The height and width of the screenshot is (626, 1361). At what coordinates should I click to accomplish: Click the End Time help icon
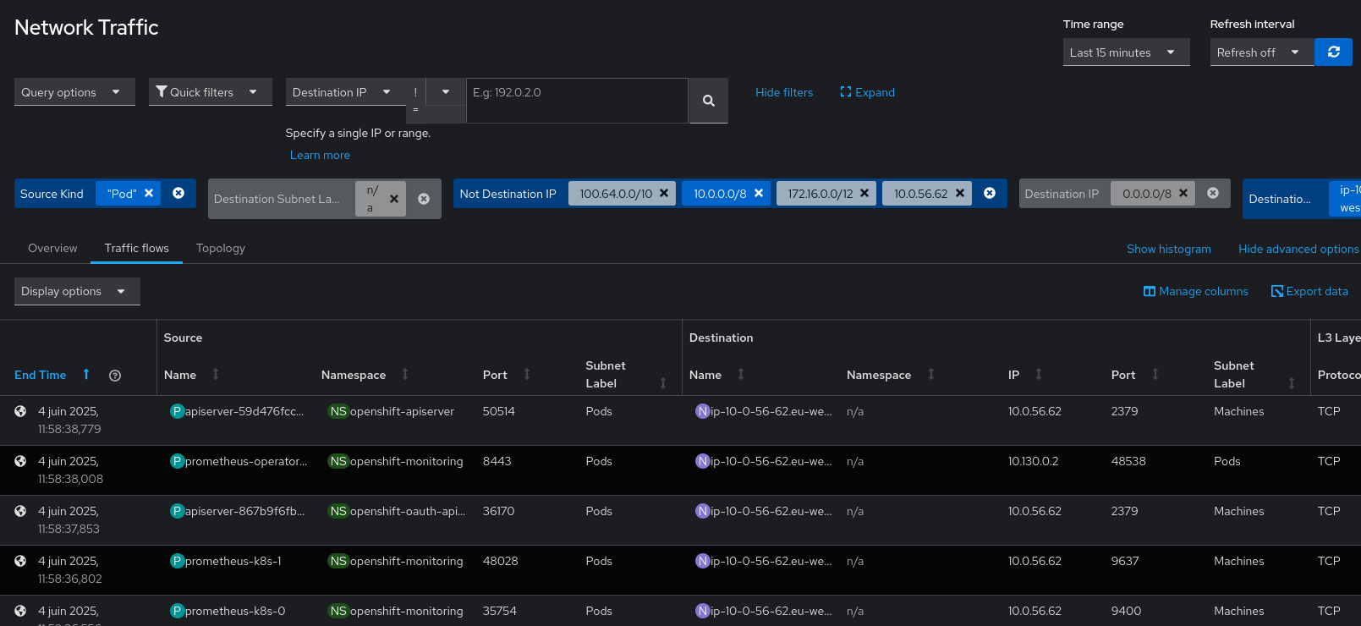(x=115, y=376)
